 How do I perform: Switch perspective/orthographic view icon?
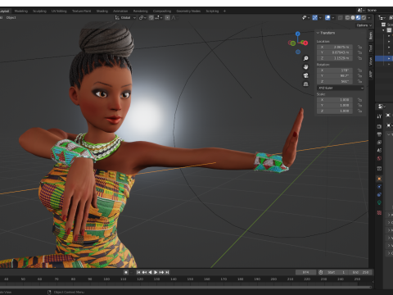tap(306, 84)
